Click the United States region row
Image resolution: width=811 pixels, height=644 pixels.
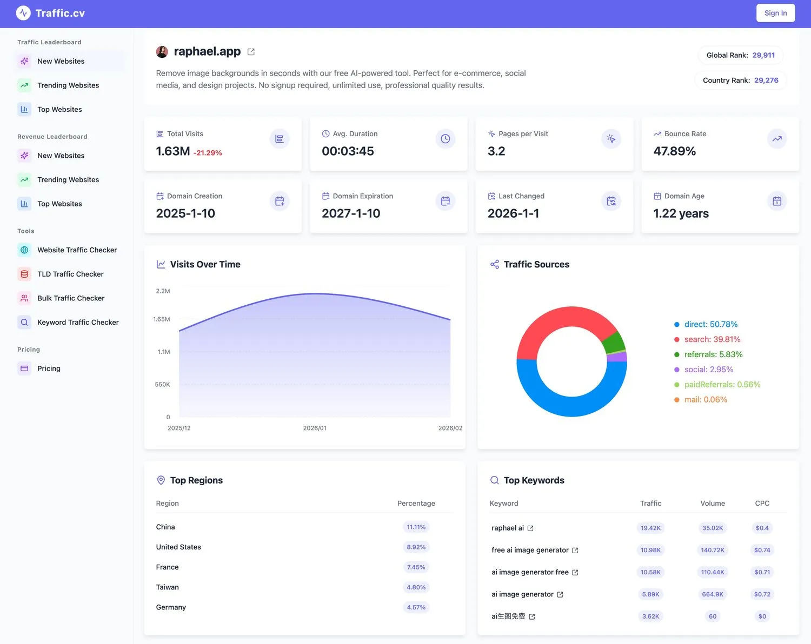[x=304, y=547]
